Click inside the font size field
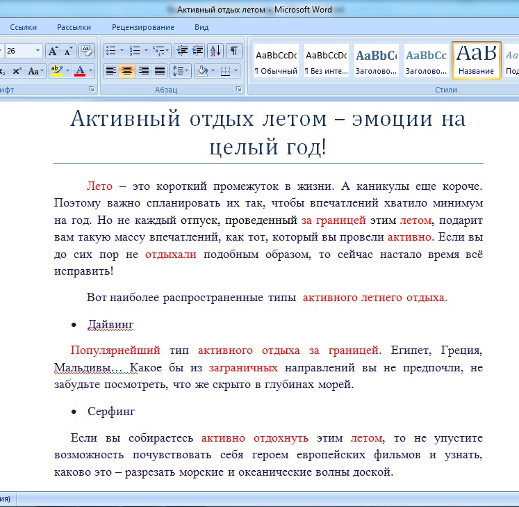 pyautogui.click(x=19, y=51)
